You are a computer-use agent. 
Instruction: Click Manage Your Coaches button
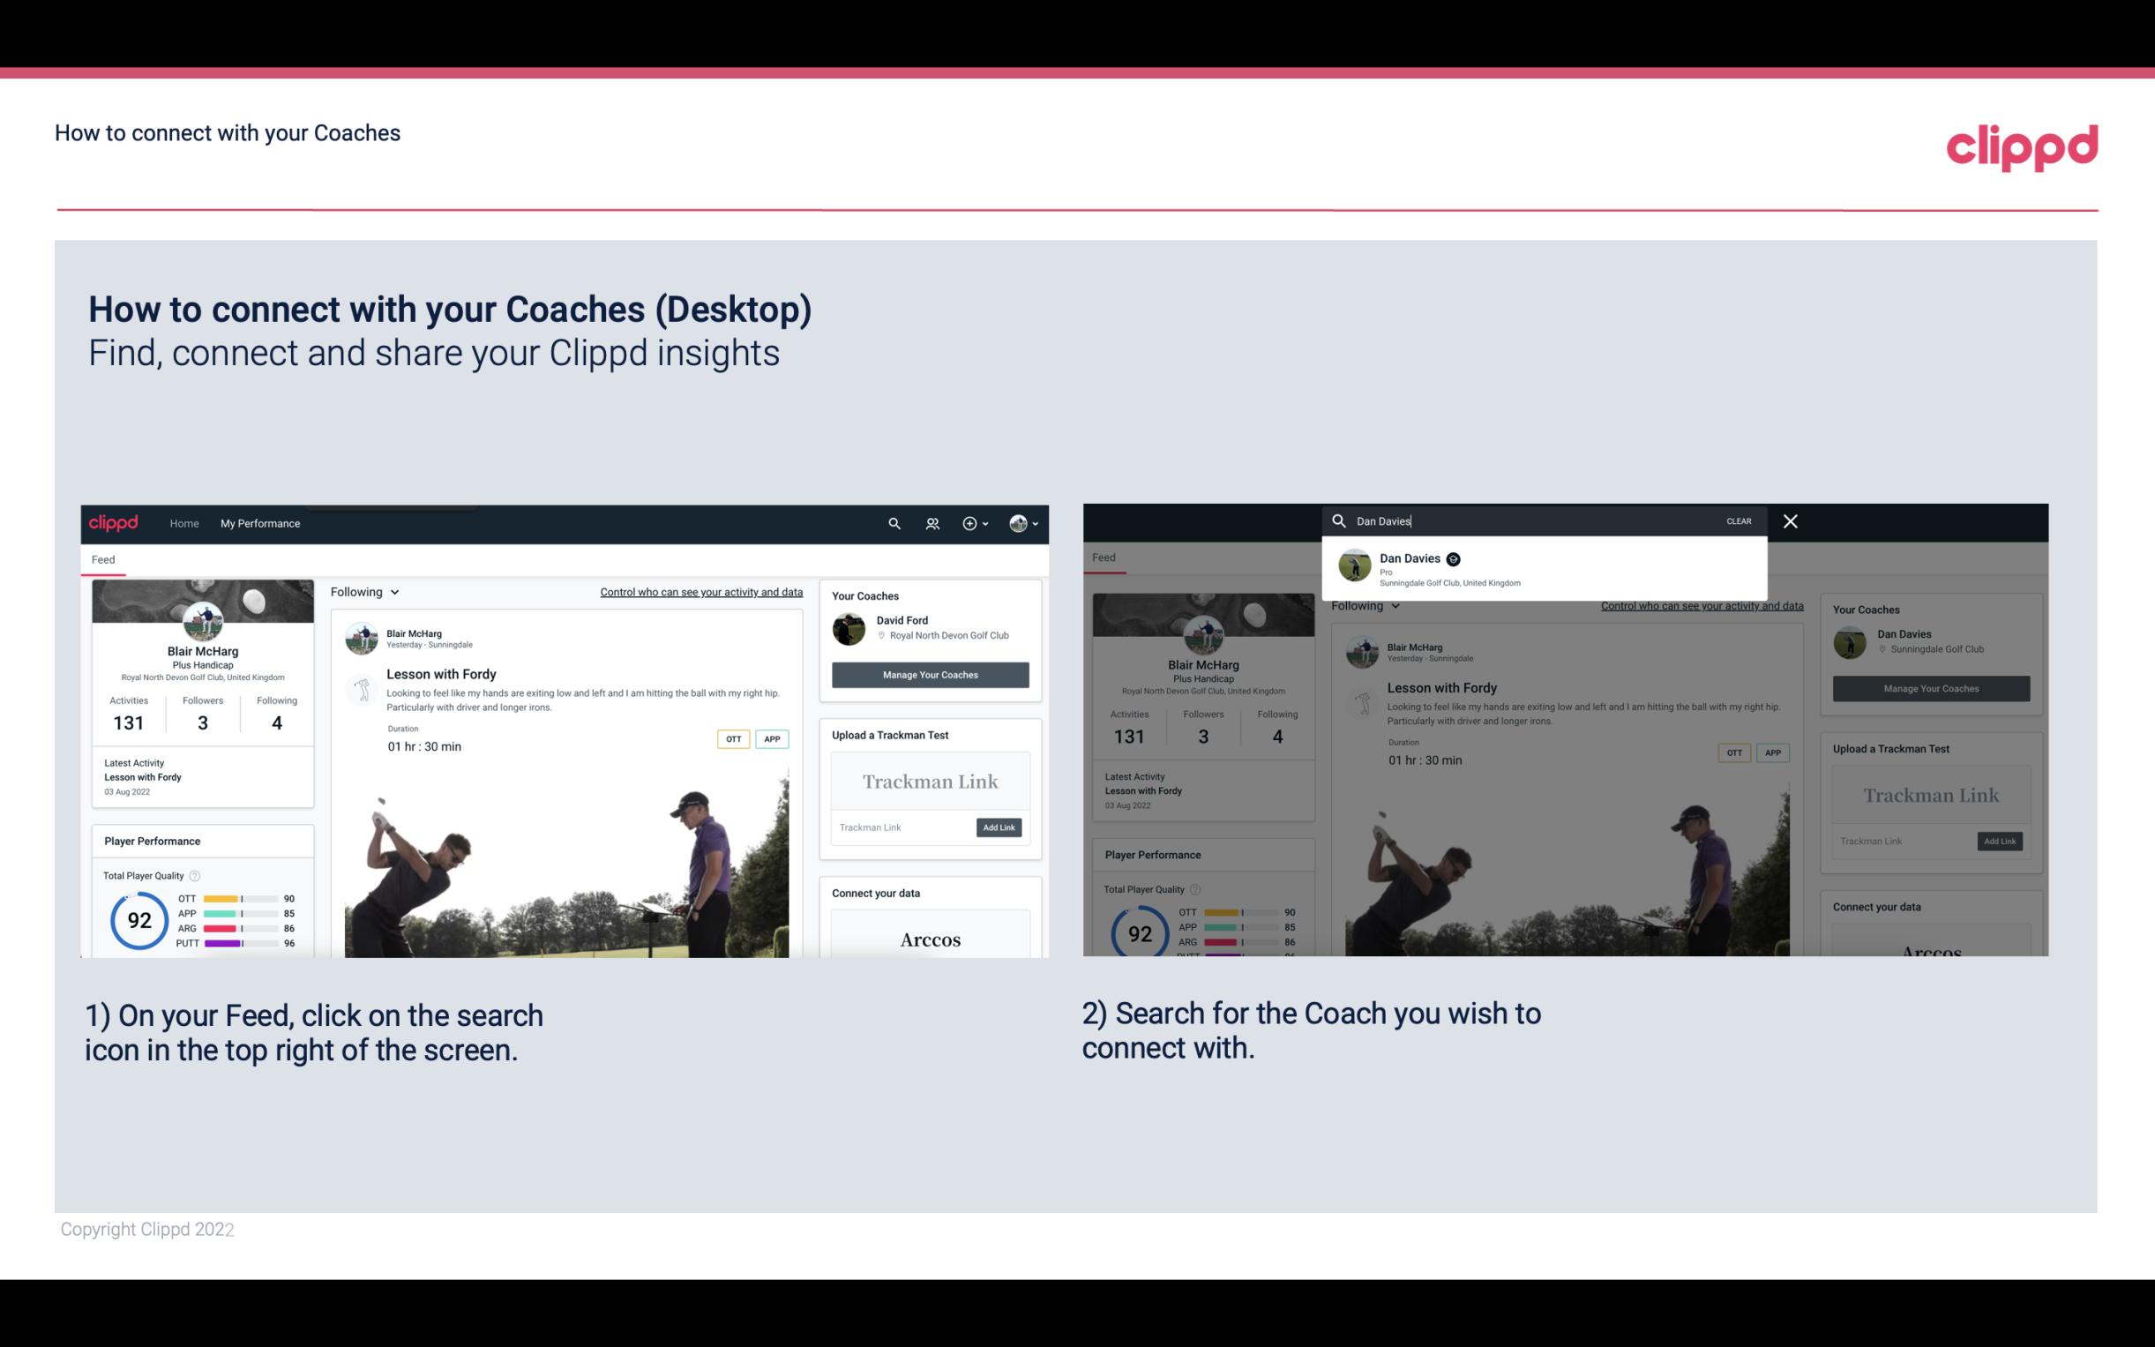pos(930,674)
